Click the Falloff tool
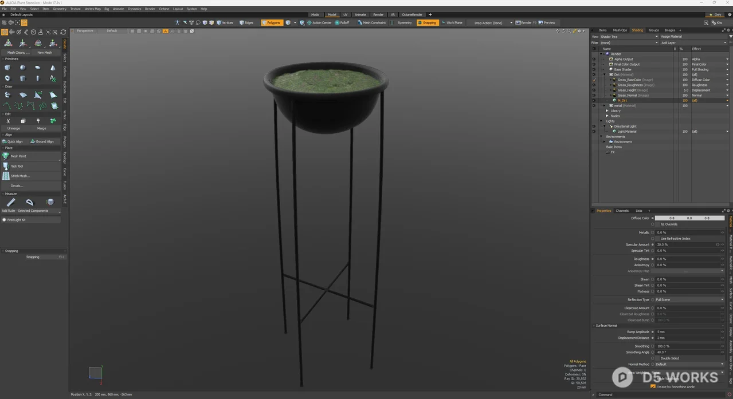 342,23
